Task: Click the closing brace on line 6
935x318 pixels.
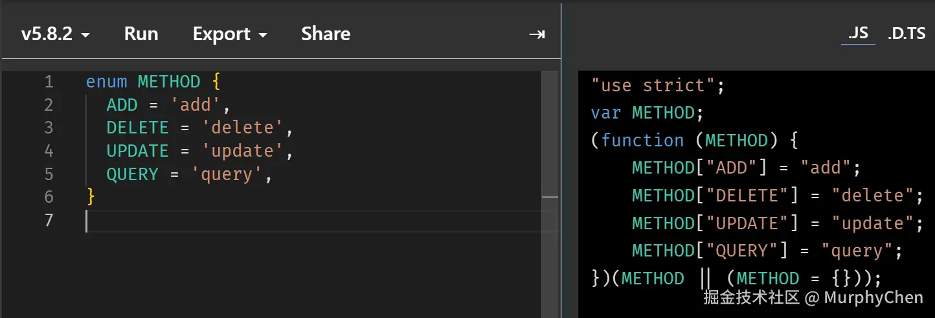Action: [x=91, y=197]
